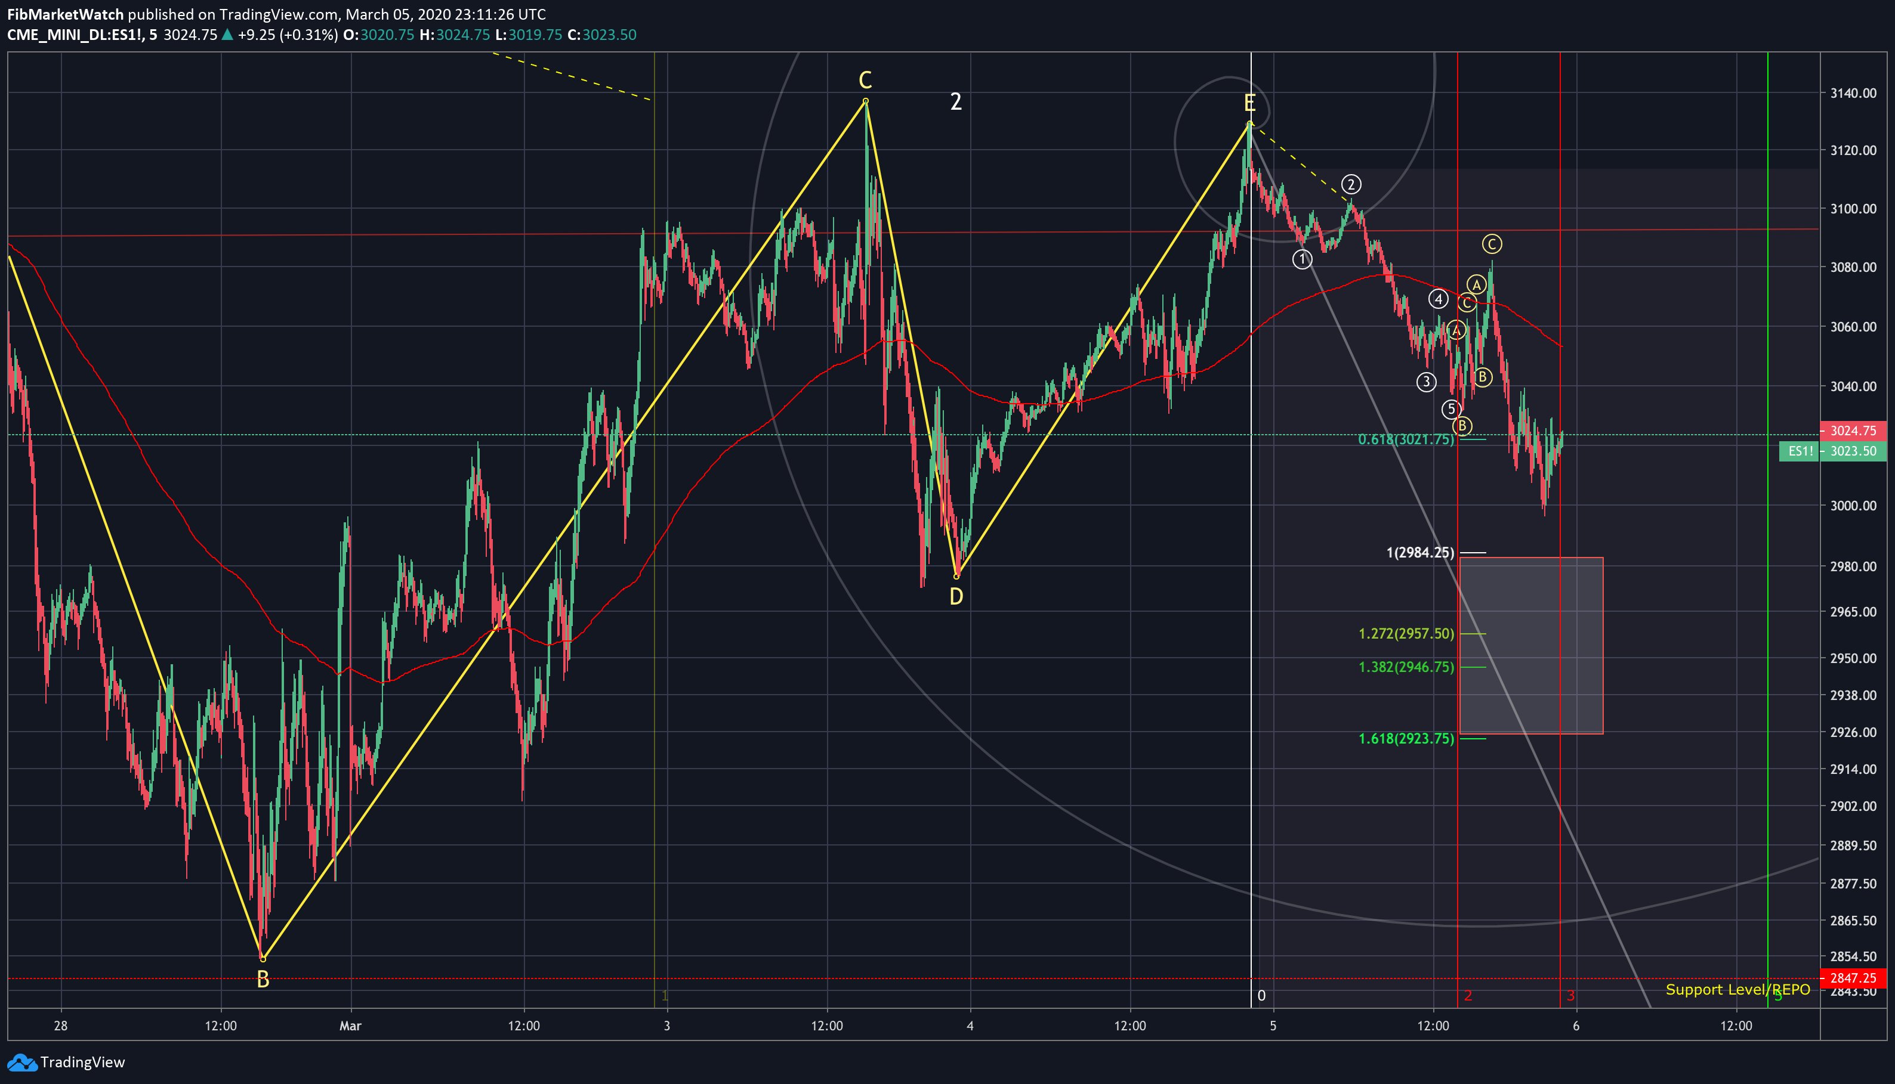Select the low value L:3019.75
This screenshot has height=1084, width=1895.
click(x=528, y=35)
